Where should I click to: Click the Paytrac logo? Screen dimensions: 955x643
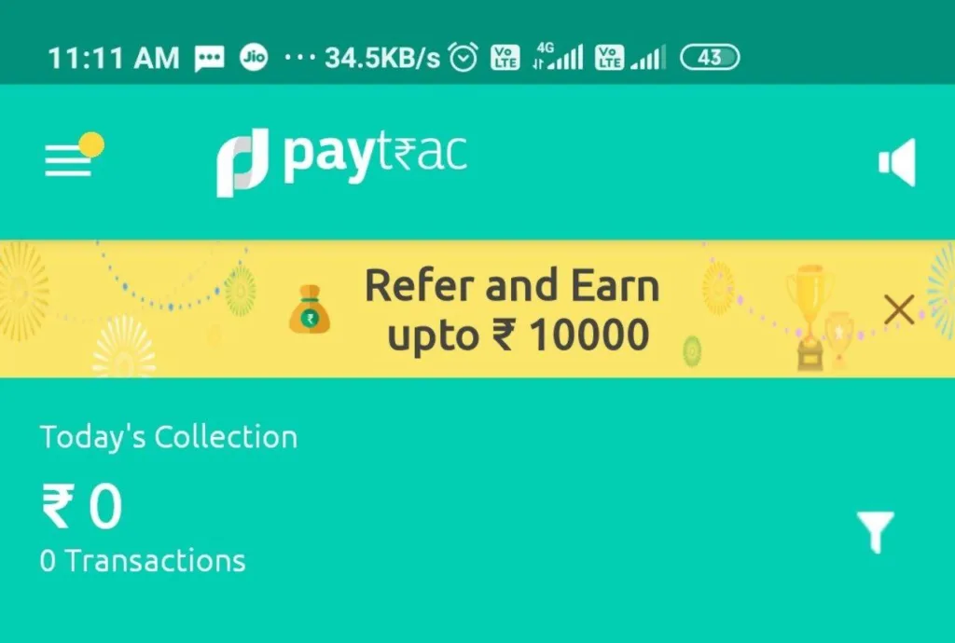point(342,162)
